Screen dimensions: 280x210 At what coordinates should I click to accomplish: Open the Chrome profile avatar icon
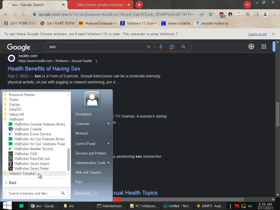click(265, 14)
